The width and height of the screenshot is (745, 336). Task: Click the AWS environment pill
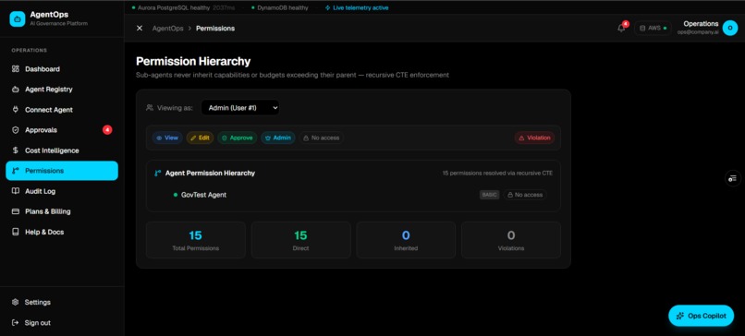(x=653, y=28)
